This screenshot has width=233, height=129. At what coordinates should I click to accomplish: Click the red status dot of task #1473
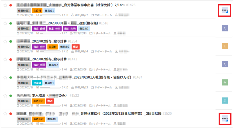(11, 60)
